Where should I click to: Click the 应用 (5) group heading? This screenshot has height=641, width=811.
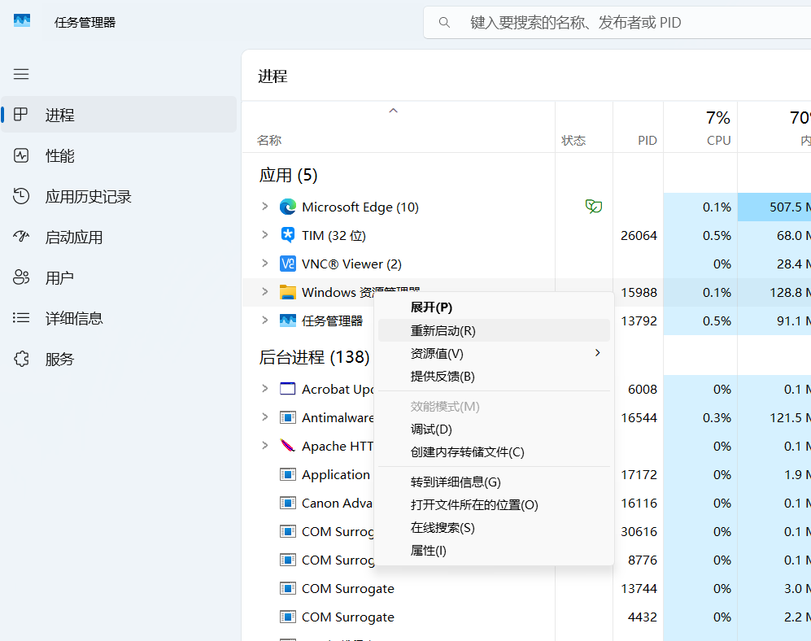[x=288, y=176]
